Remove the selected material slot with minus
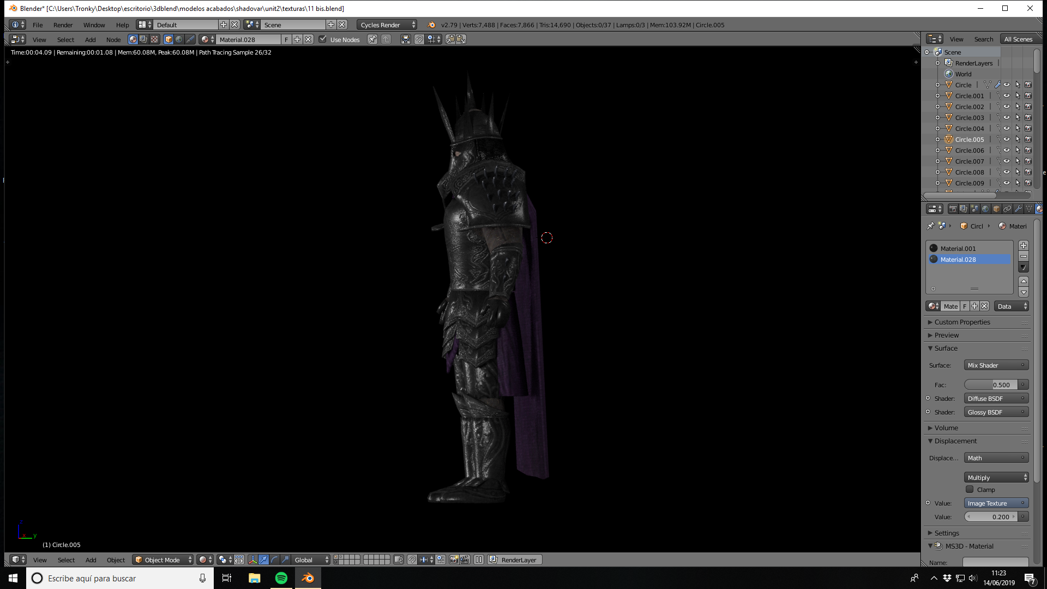Screen dimensions: 1047x589 [x=1024, y=256]
